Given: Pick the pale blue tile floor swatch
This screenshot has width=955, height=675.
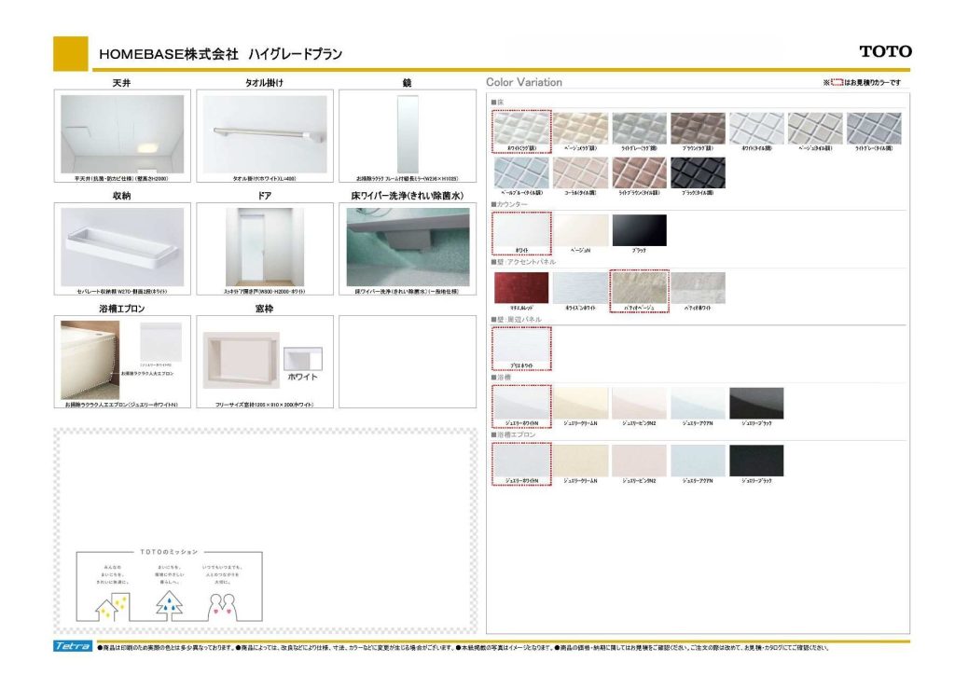Looking at the screenshot, I should 521,172.
